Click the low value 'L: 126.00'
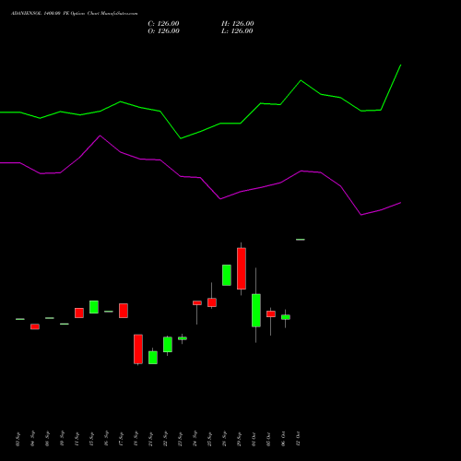The image size is (461, 461). (237, 31)
